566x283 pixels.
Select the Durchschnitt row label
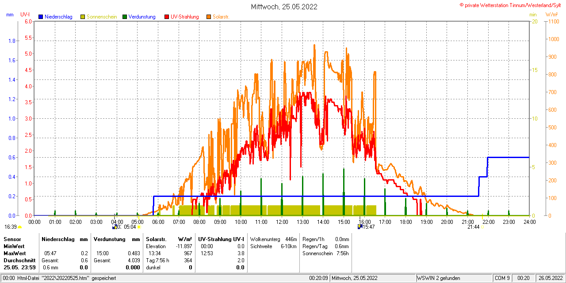(19, 260)
